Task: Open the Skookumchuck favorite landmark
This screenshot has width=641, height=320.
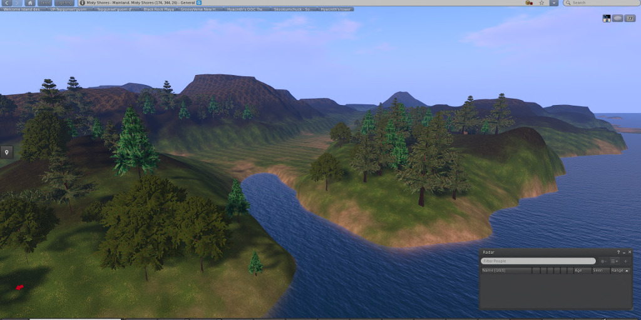Action: click(294, 9)
